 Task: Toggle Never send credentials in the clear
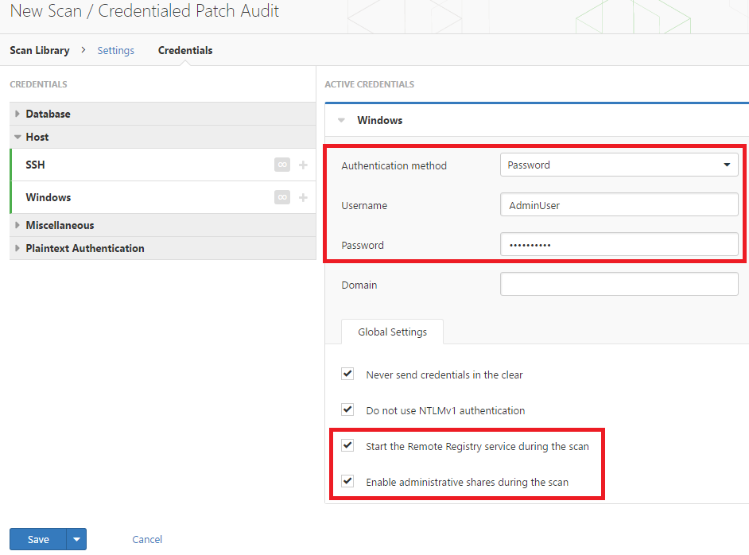[347, 374]
